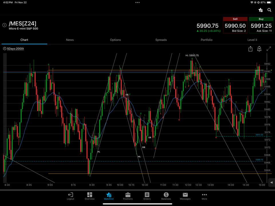This screenshot has height=206, width=275.
Task: Open the Options tab
Action: [x=115, y=40]
